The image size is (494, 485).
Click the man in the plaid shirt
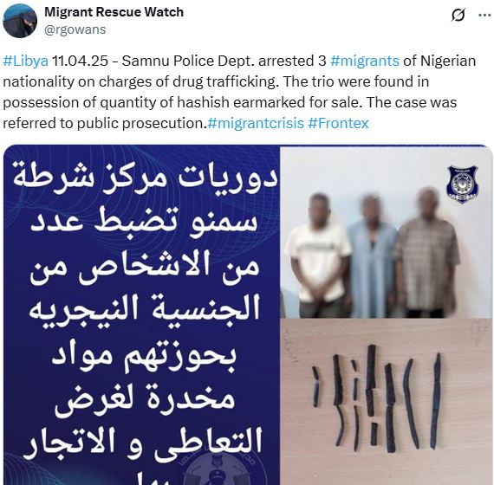point(426,254)
